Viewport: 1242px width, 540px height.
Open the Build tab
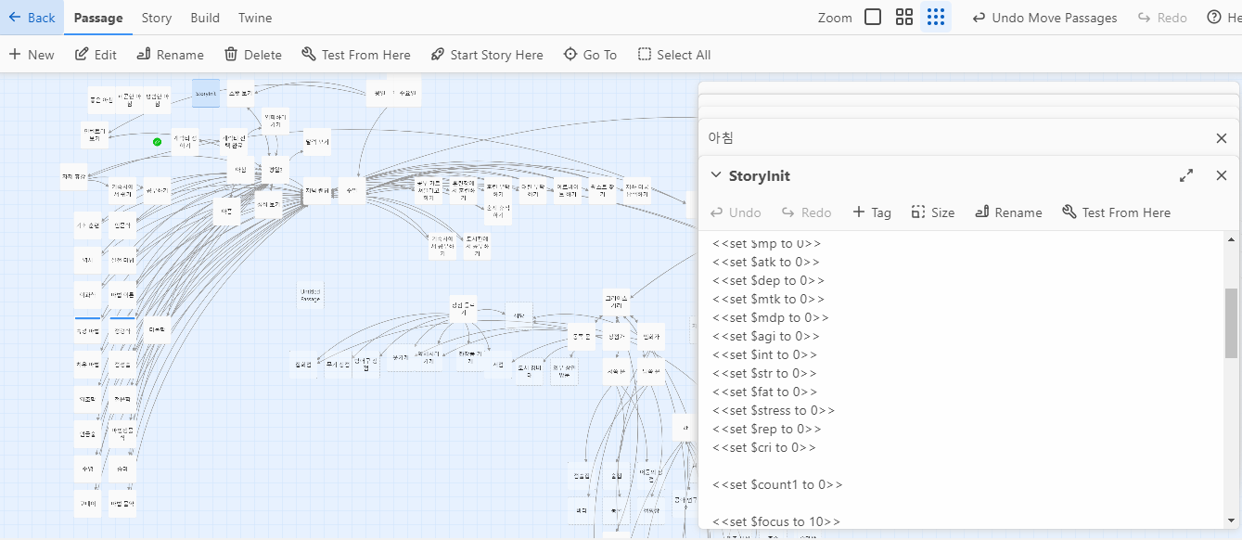[x=205, y=18]
